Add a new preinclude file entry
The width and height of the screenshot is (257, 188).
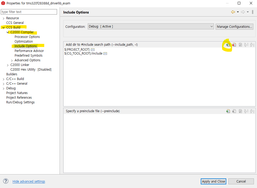pyautogui.click(x=228, y=111)
